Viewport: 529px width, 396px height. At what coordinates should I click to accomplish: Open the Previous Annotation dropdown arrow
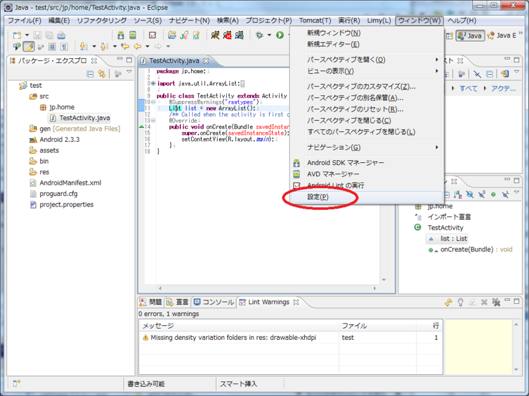[x=114, y=46]
